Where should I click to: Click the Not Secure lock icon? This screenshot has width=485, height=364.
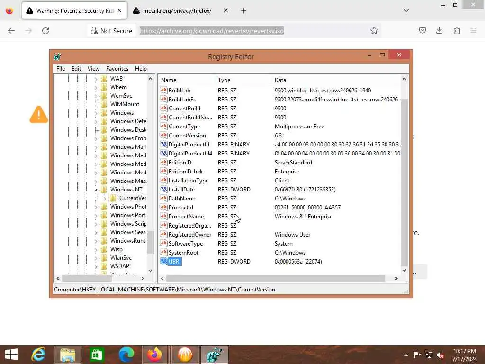click(x=94, y=31)
